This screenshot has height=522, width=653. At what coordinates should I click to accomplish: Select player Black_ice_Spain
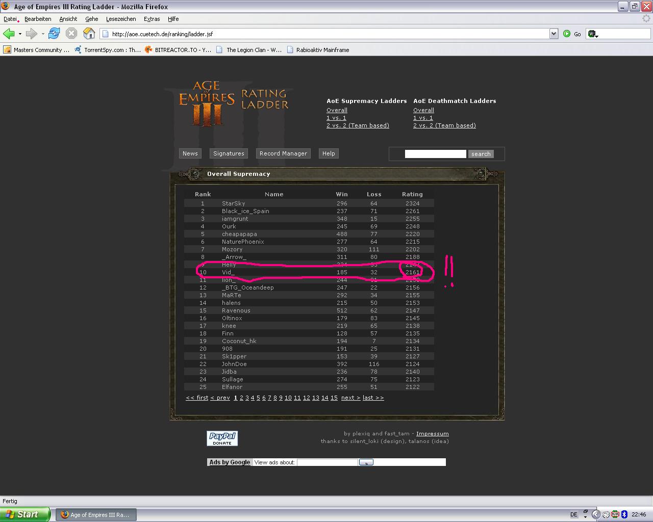pyautogui.click(x=245, y=211)
